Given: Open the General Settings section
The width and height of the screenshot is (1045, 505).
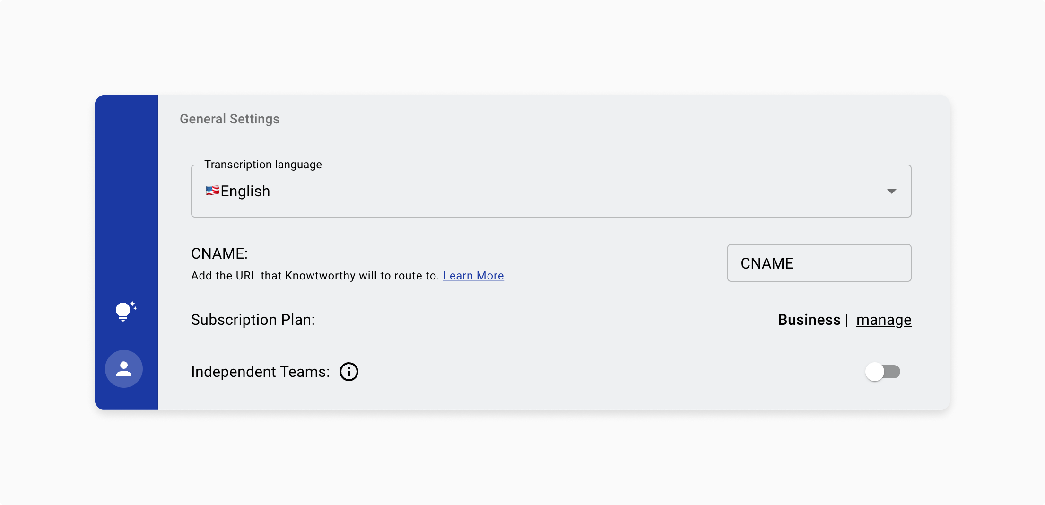Looking at the screenshot, I should (x=229, y=119).
